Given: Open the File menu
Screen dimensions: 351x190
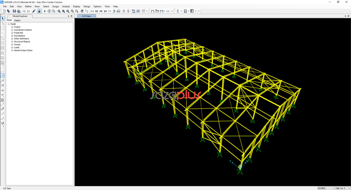Looking at the screenshot, I should 5,7.
